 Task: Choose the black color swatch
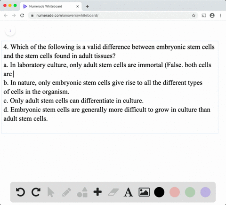tap(159, 192)
